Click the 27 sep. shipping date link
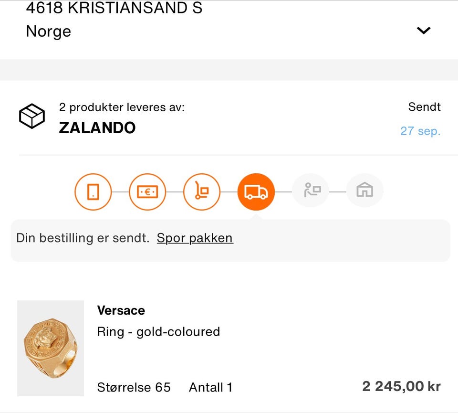Viewport: 458px width, 413px height. (421, 131)
